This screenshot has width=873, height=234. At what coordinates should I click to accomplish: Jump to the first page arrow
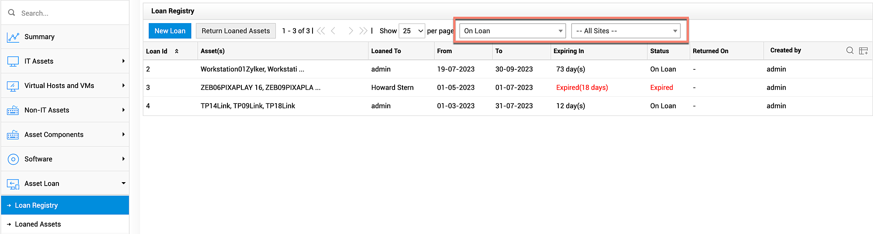[321, 31]
